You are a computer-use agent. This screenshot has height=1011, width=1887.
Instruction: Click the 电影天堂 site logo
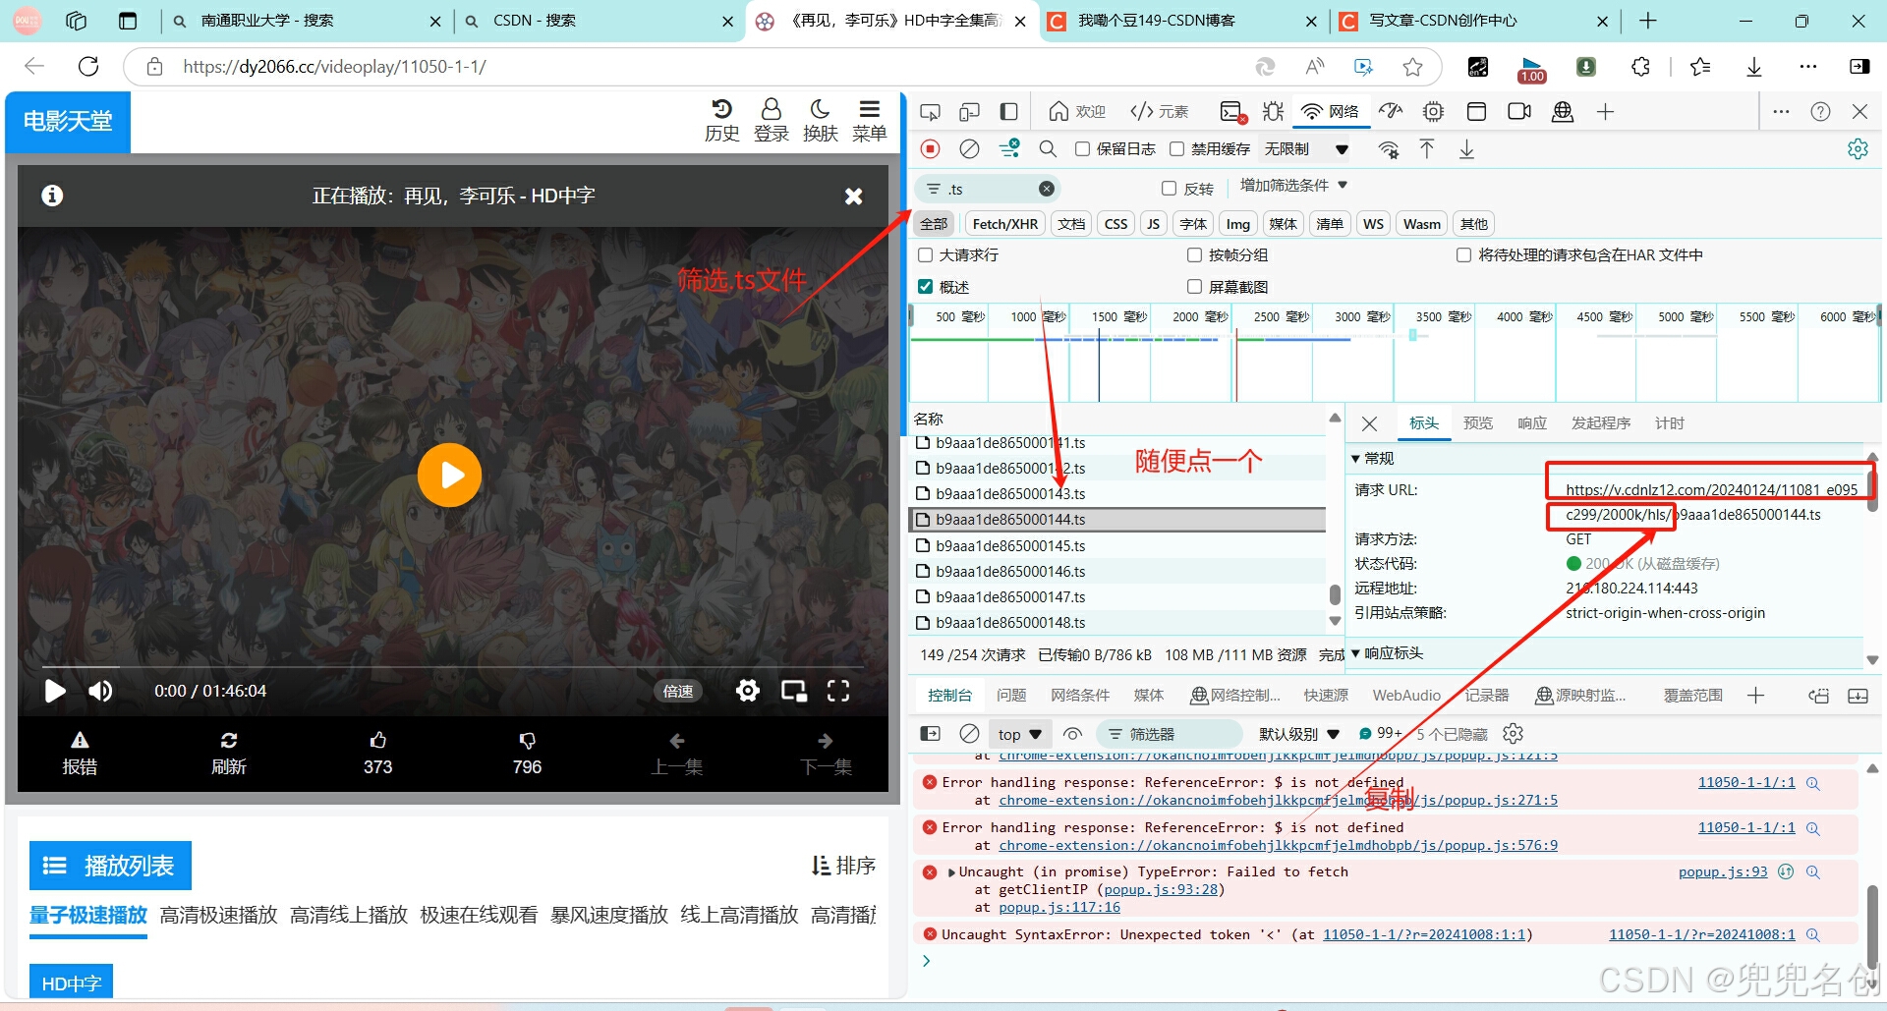[68, 122]
